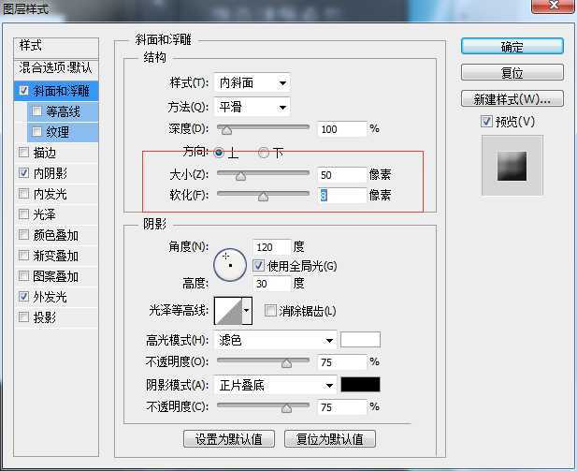Click the 设置为默认值 button

[x=229, y=438]
